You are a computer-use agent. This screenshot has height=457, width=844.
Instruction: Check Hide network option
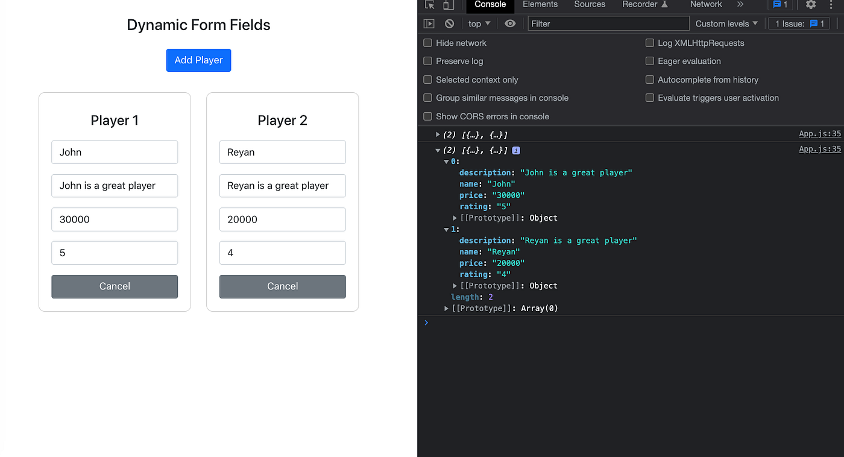(x=427, y=43)
